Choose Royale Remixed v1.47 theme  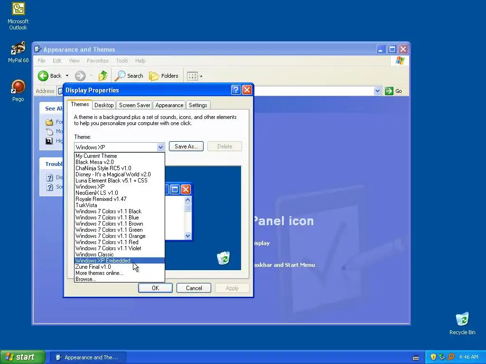(120, 199)
